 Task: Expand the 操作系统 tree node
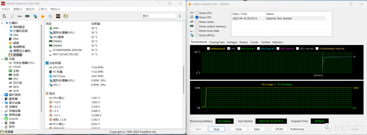point(2,95)
